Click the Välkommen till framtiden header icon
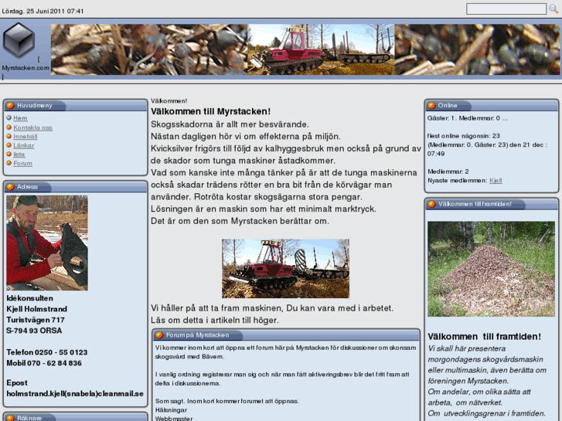Screen dimensions: 562x421 coord(431,204)
